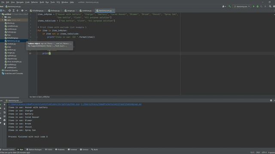Open Search Everywhere magnifier icon
Screen dimensions: 275x154
pos(270,6)
